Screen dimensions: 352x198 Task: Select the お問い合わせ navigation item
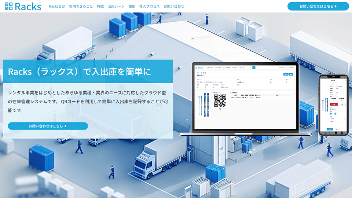[x=174, y=7]
